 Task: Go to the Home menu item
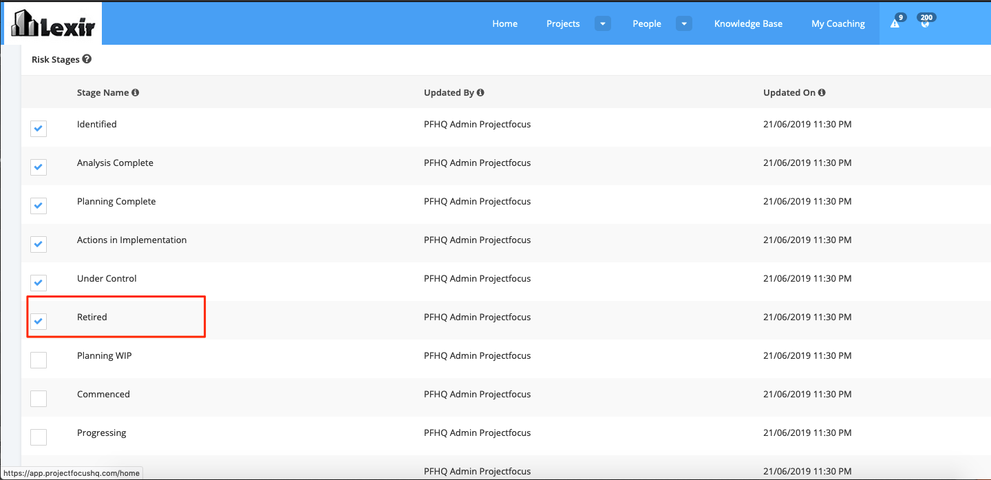[x=504, y=23]
